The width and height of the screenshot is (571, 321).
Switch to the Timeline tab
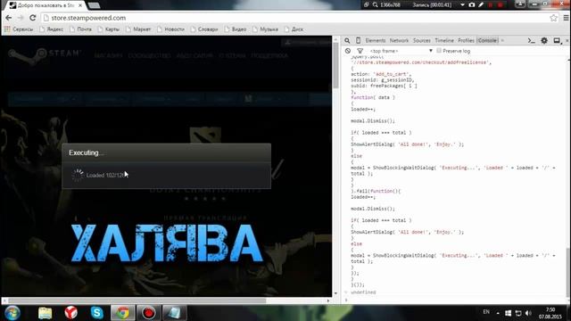(444, 40)
